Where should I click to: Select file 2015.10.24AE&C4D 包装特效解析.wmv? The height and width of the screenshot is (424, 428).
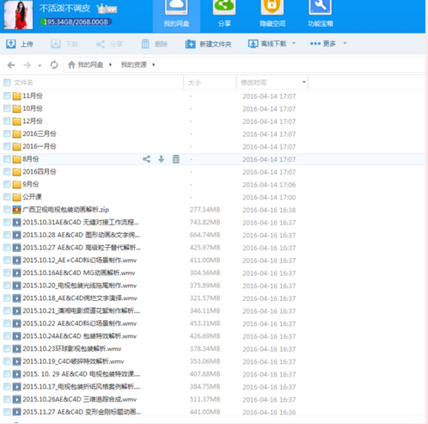80,336
